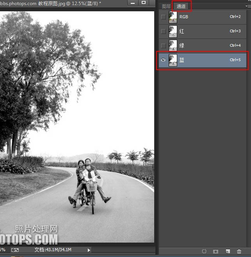Click the status bar icon left of 文档
Image resolution: width=251 pixels, height=257 pixels.
pyautogui.click(x=15, y=250)
